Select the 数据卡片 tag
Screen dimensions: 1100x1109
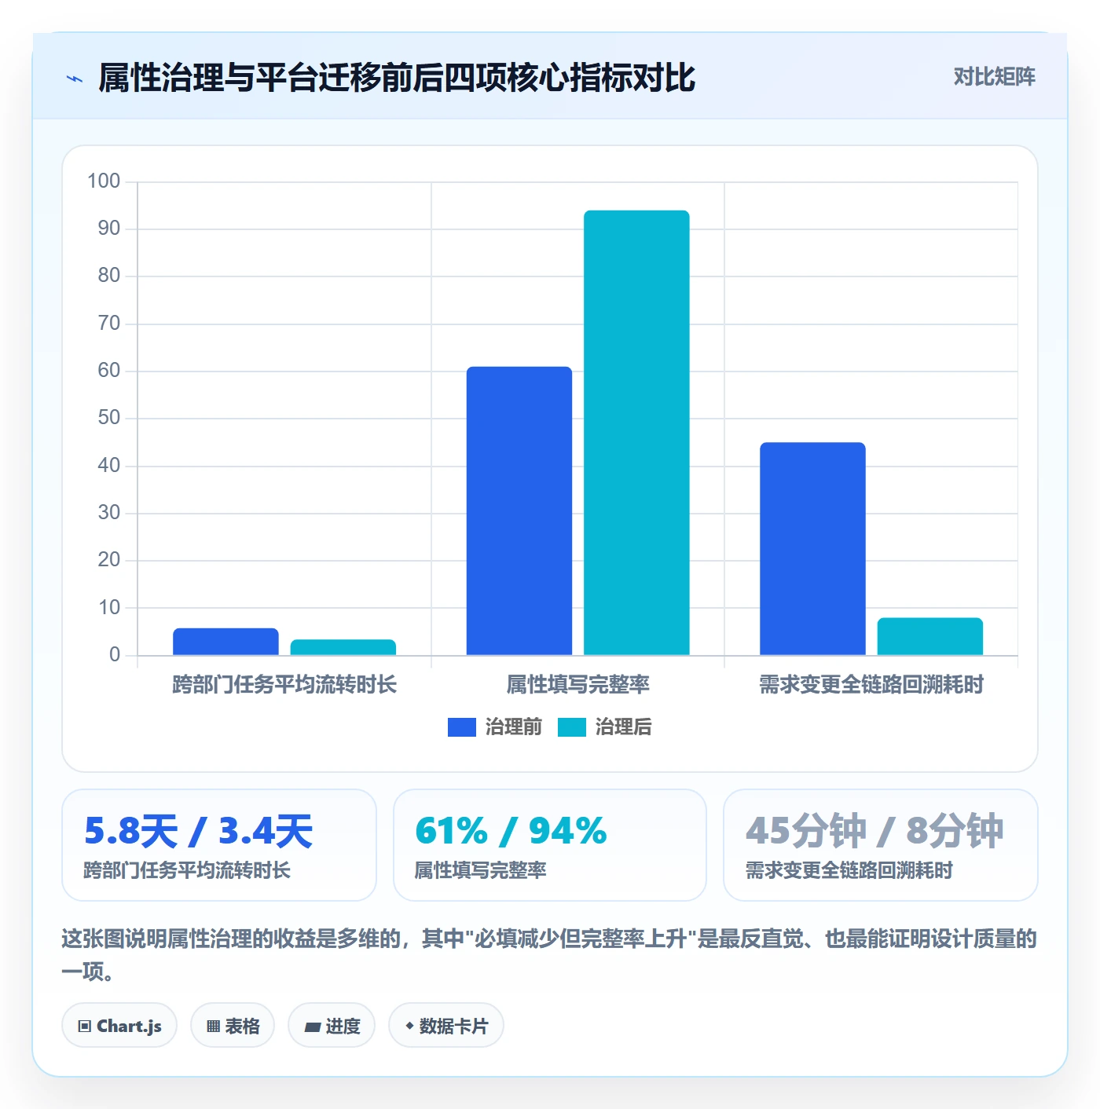click(x=446, y=1025)
